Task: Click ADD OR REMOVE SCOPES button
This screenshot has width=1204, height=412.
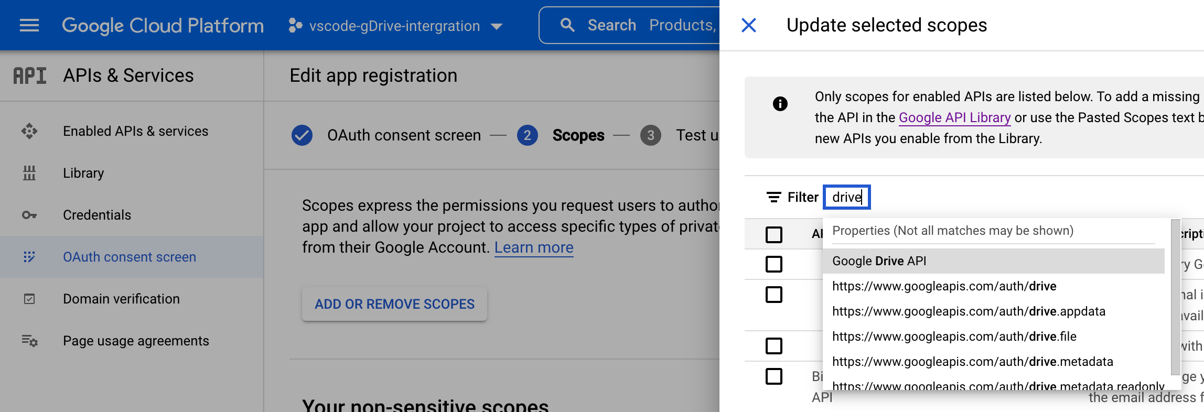Action: point(394,304)
